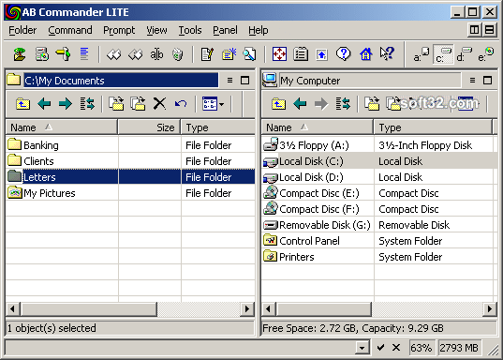Click the command line input field
This screenshot has height=360, width=503.
click(x=181, y=348)
